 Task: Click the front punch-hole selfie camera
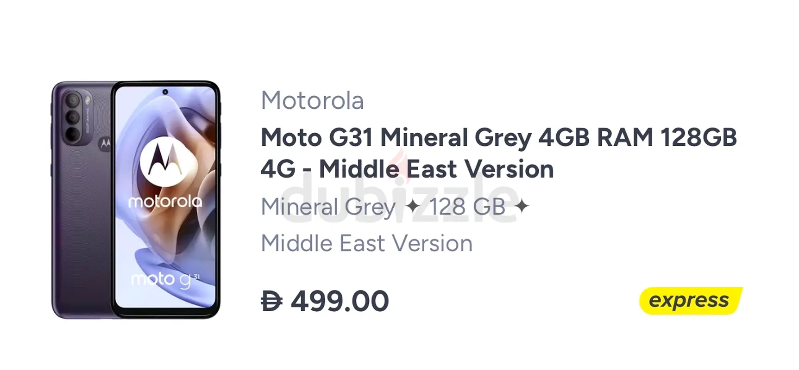[x=165, y=92]
